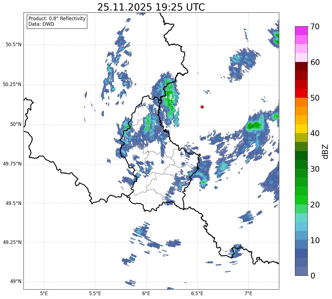Click the colorbar value 20
332x299 pixels.
315,205
